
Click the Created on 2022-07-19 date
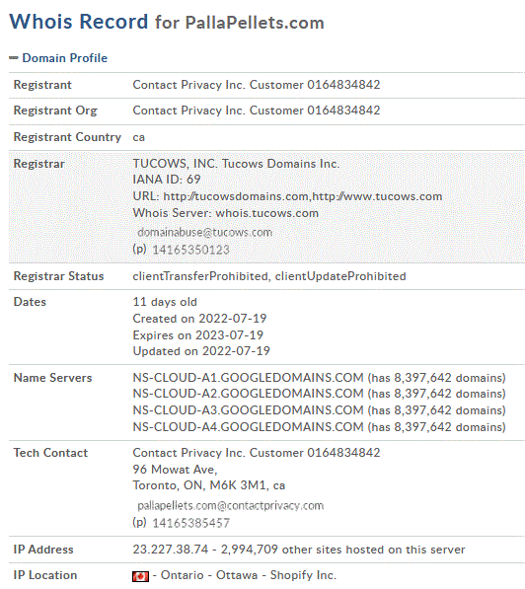click(199, 319)
